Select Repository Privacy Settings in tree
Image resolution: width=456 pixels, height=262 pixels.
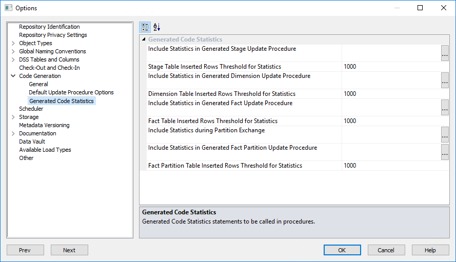point(53,35)
